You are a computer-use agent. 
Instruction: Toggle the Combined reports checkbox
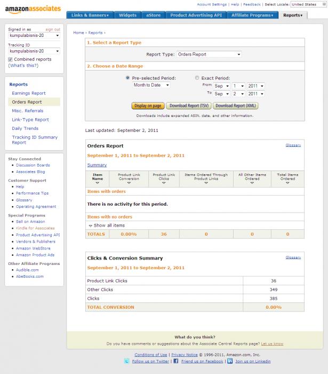(11, 59)
